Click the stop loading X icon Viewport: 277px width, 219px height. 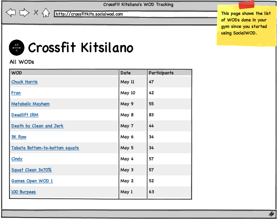36,12
